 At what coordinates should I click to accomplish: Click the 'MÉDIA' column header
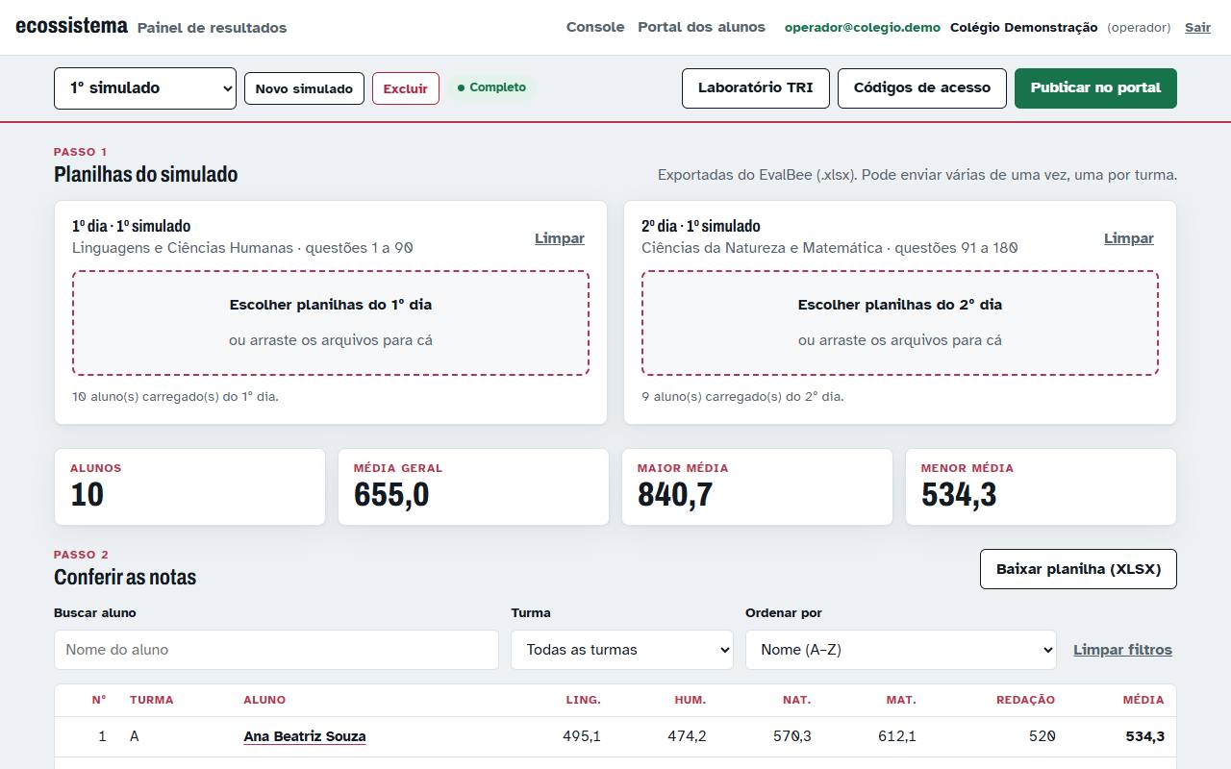pos(1143,700)
